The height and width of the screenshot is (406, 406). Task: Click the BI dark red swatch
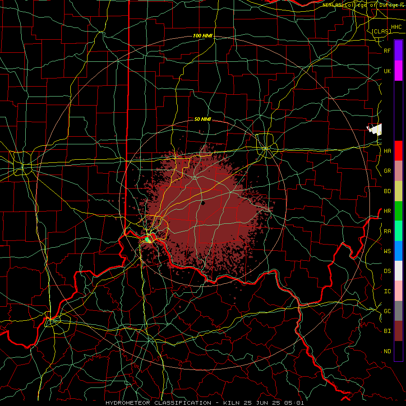click(398, 331)
